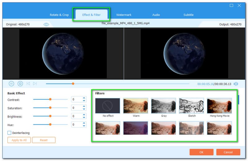Screen dimensions: 248x161
Task: Toggle the original preview eye icon
Action: click(x=46, y=25)
